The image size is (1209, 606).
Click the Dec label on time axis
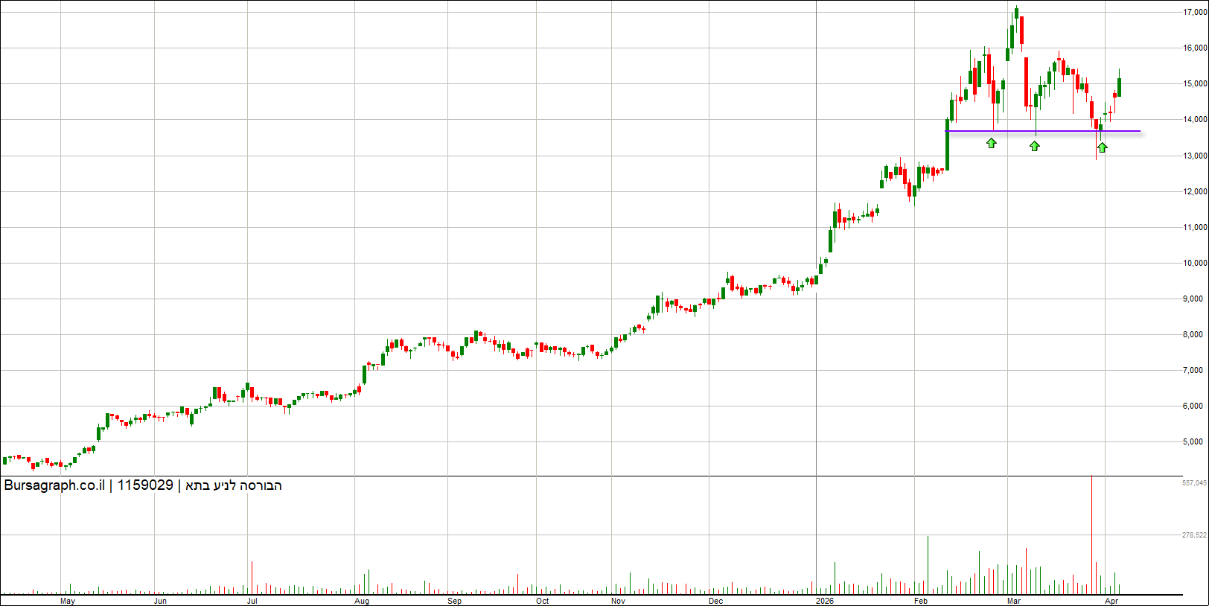coord(715,601)
